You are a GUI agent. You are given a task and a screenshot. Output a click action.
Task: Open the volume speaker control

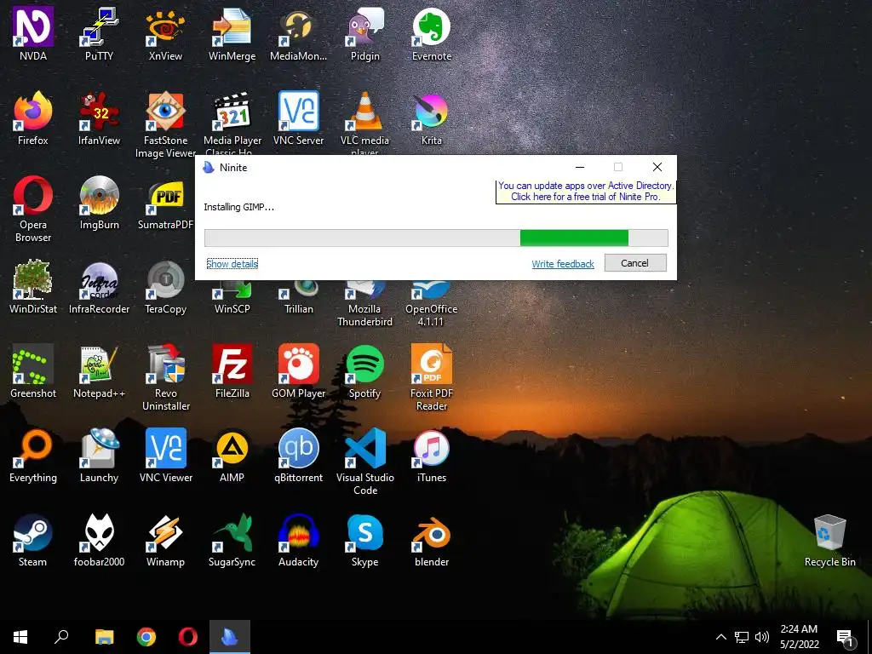pos(762,637)
